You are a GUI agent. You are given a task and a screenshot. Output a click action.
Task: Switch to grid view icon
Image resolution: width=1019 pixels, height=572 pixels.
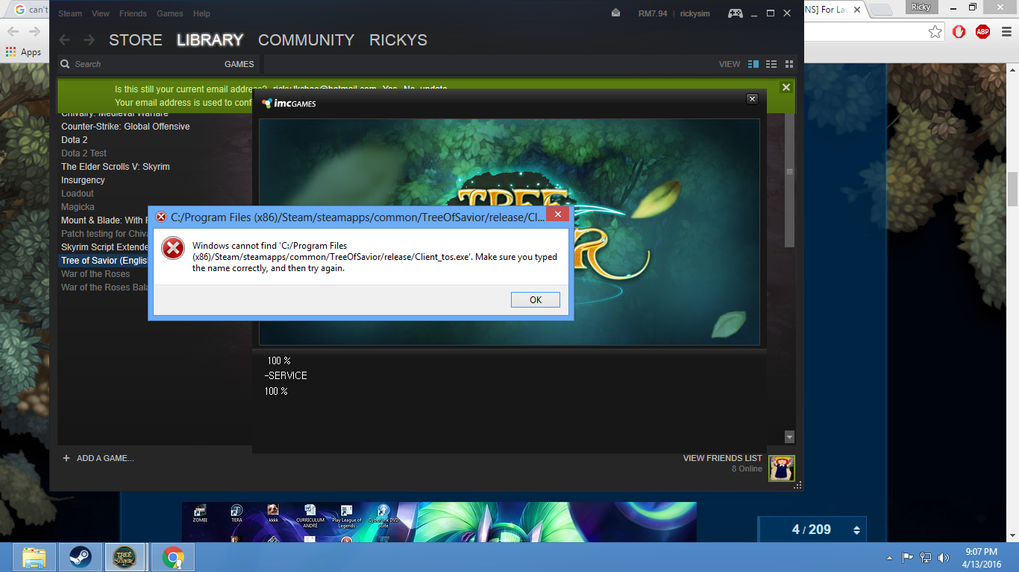pyautogui.click(x=789, y=64)
